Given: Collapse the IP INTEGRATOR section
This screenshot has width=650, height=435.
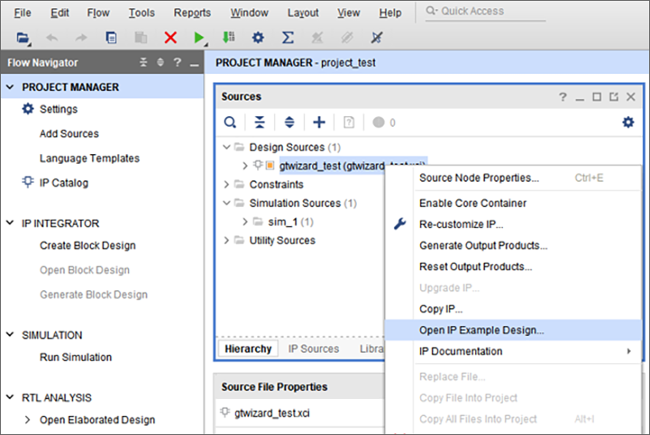Looking at the screenshot, I should (10, 223).
